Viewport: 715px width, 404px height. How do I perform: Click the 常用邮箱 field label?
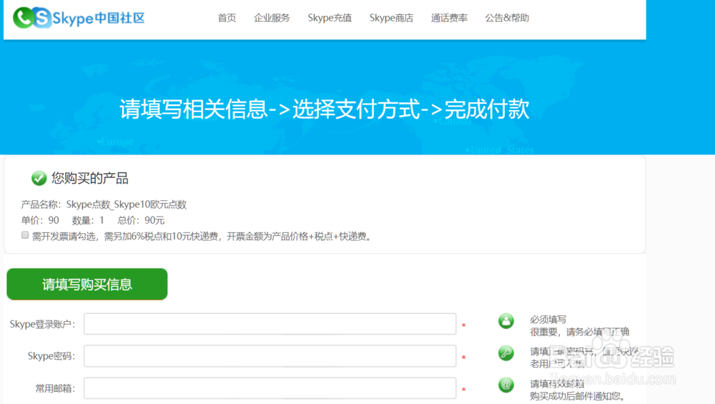point(55,388)
